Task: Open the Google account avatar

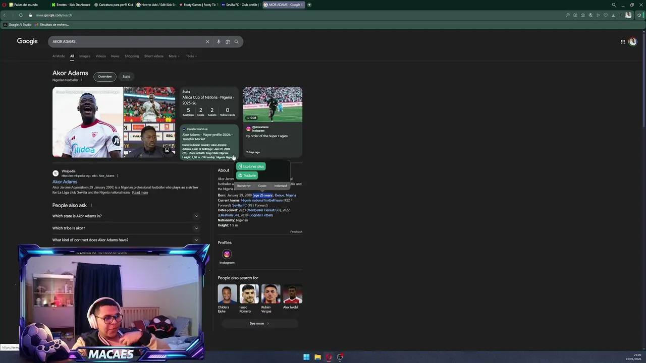Action: [x=632, y=42]
